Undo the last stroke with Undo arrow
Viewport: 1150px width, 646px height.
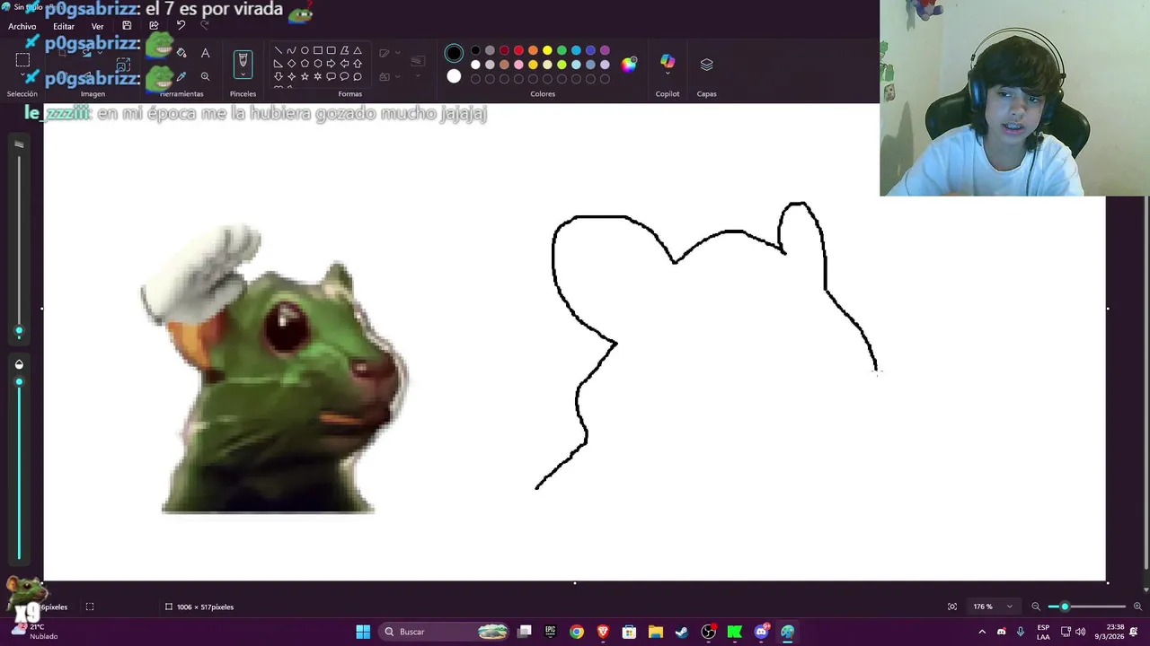click(181, 26)
